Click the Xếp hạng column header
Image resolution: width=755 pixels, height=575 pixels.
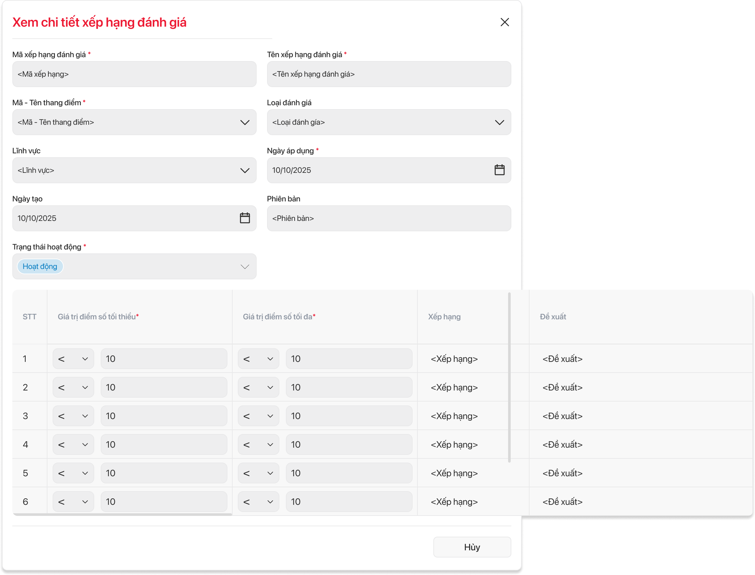point(444,317)
